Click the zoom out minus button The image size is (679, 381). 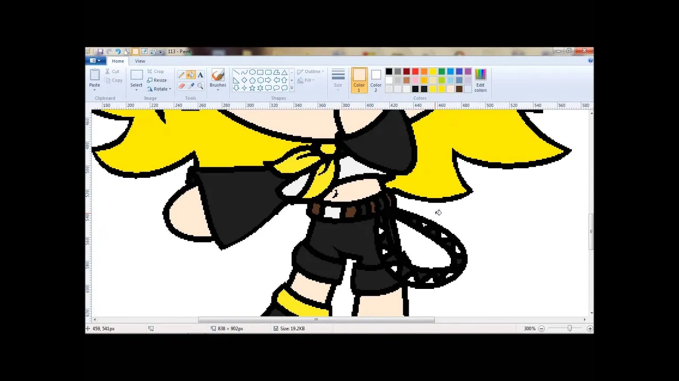pyautogui.click(x=541, y=329)
